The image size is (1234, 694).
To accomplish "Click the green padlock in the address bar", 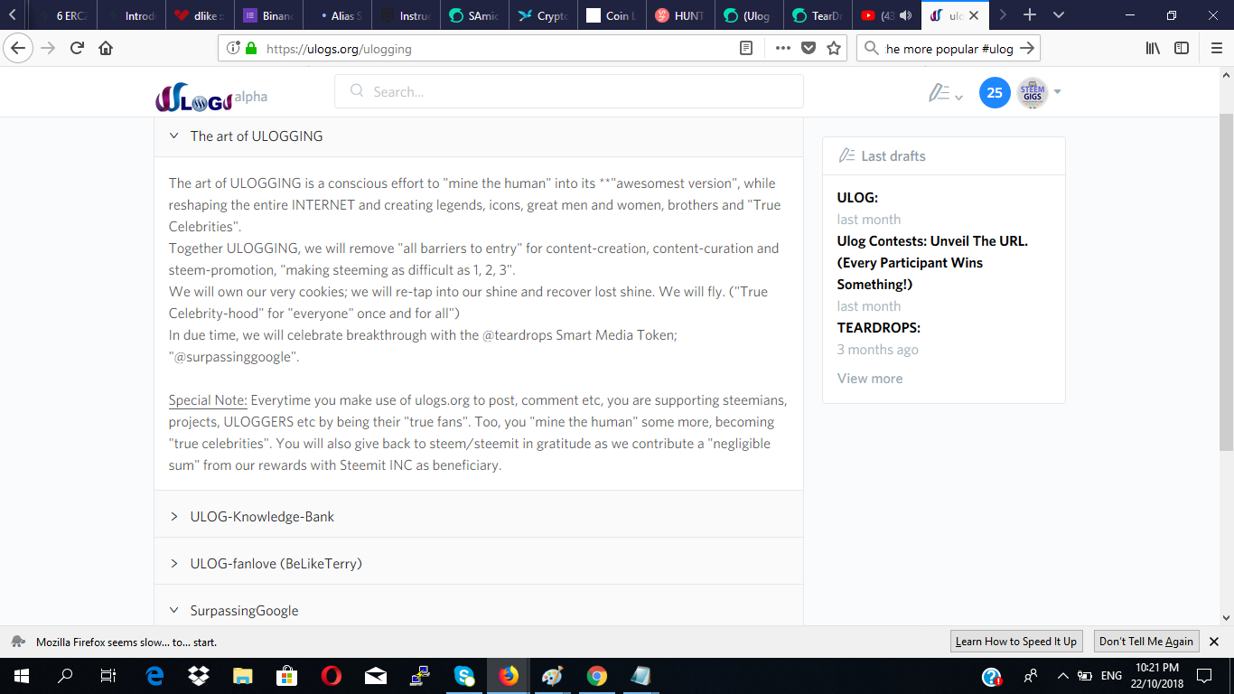I will (251, 49).
